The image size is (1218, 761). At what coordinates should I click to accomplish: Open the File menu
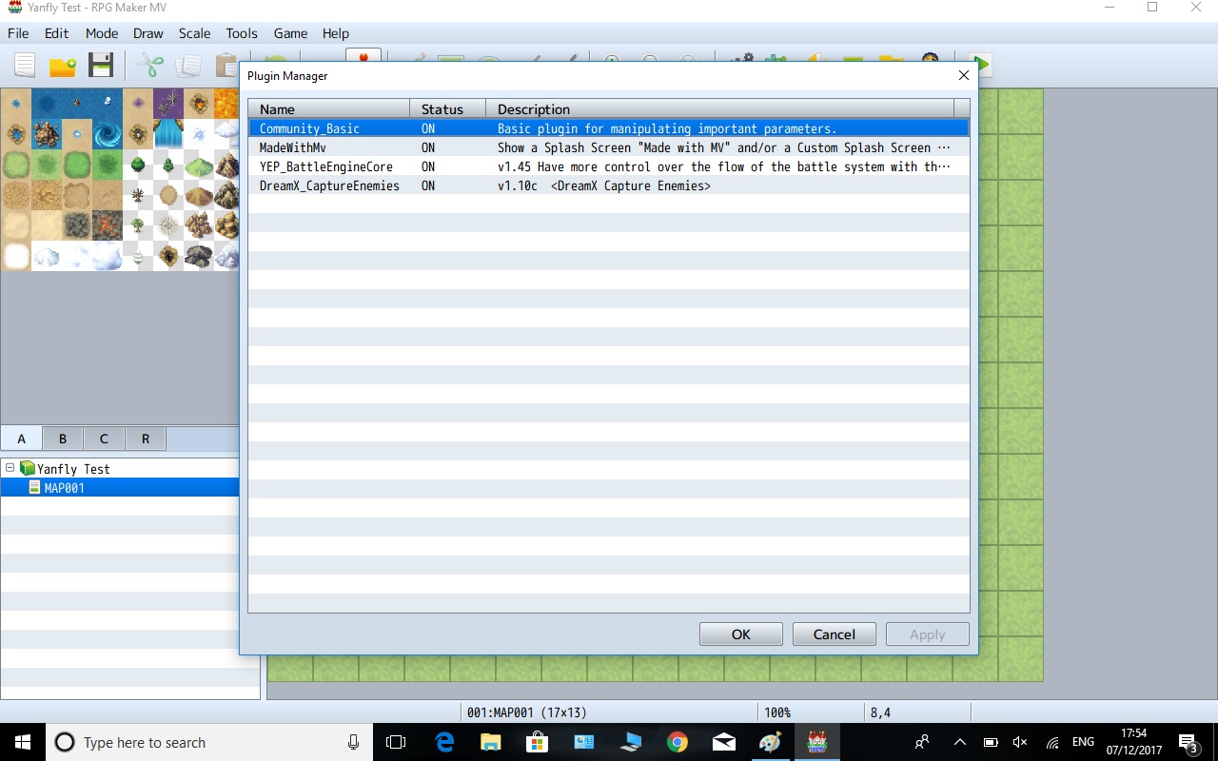[x=18, y=33]
